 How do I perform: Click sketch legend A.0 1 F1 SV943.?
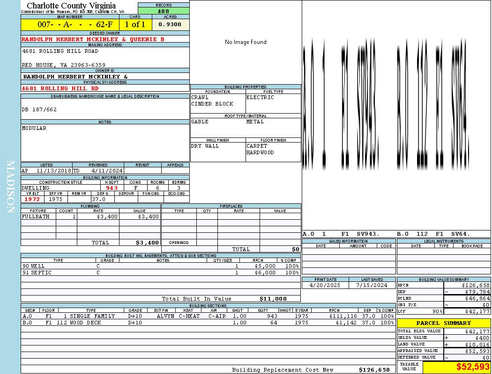pos(341,234)
